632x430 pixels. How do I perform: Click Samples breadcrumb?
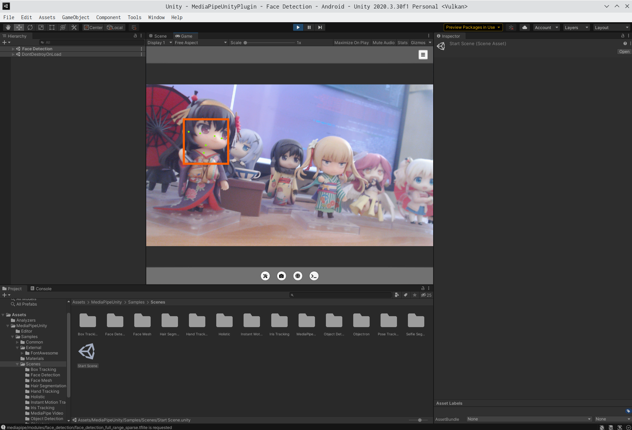tap(136, 302)
